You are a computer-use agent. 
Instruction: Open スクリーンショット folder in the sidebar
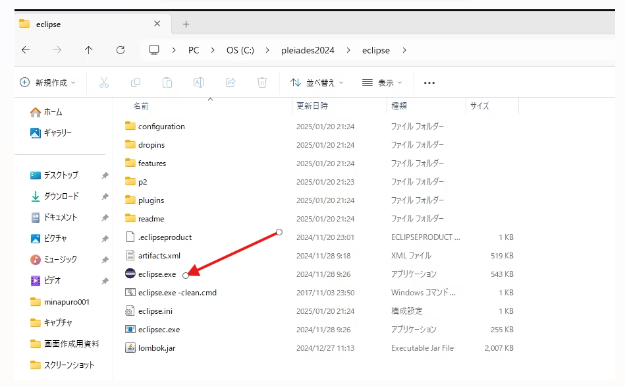click(x=63, y=365)
